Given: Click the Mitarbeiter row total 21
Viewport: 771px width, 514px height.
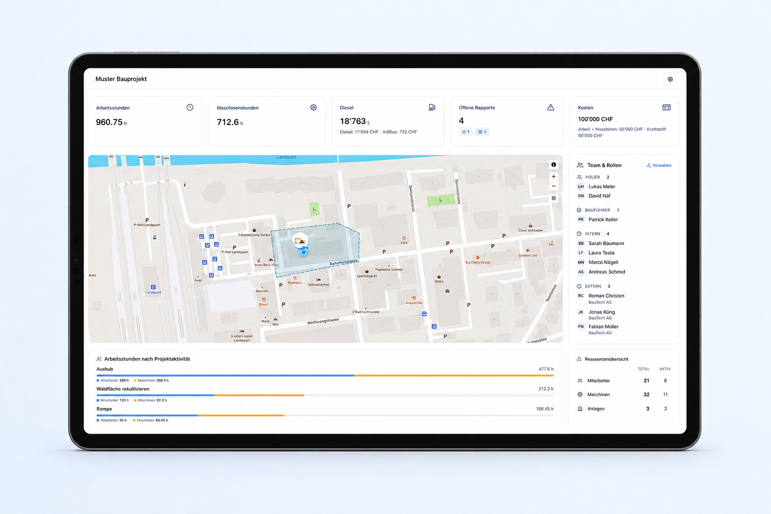Looking at the screenshot, I should click(647, 380).
